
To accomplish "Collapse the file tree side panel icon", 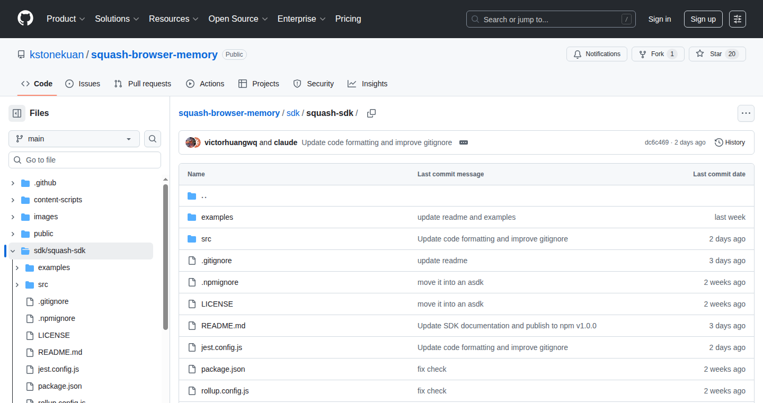I will click(x=17, y=113).
